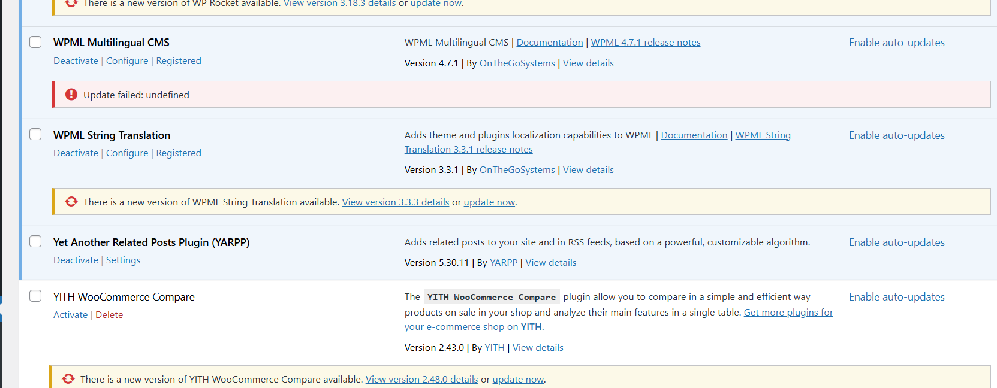997x388 pixels.
Task: Click the 'YITH WooCommerce Compare' code label in description
Action: [x=492, y=297]
